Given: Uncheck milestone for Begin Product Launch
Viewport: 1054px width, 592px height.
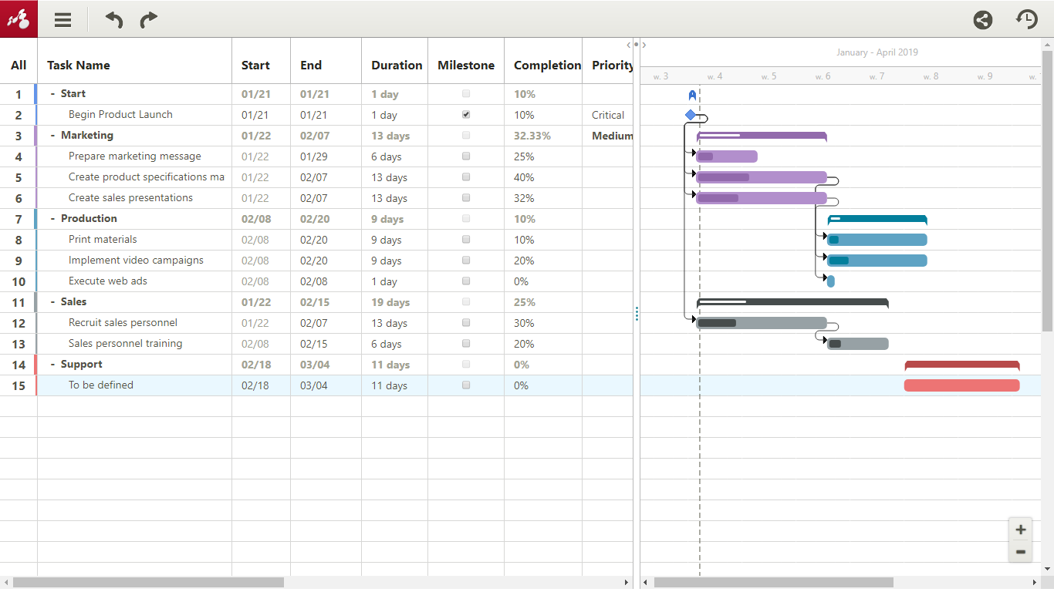Looking at the screenshot, I should point(466,114).
